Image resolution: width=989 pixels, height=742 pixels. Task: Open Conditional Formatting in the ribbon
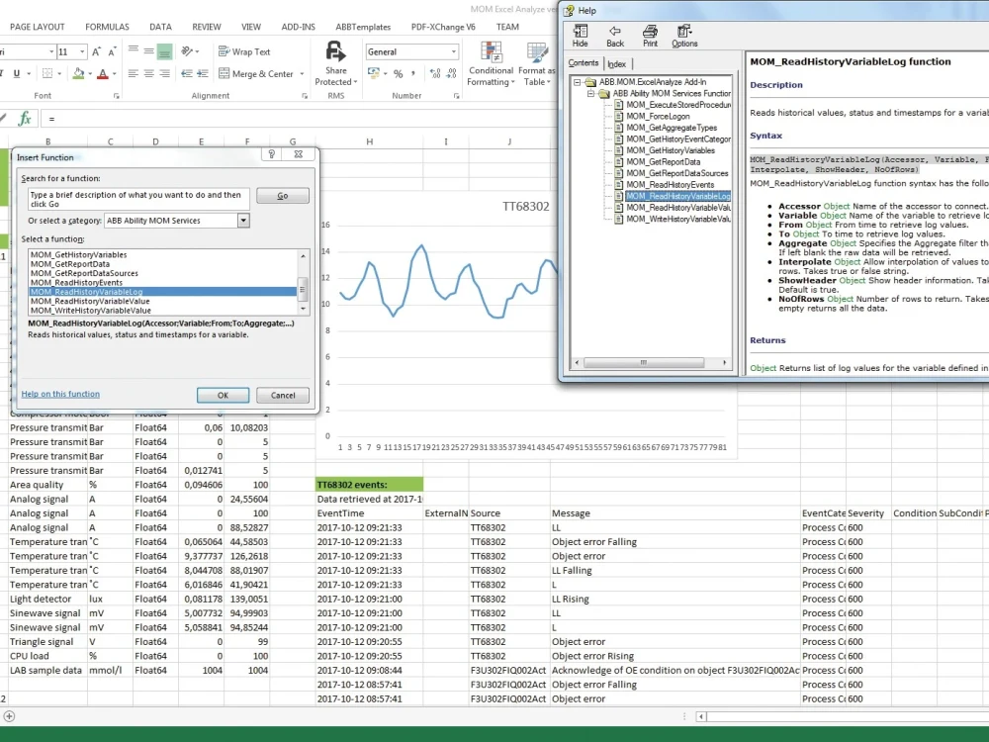tap(491, 63)
